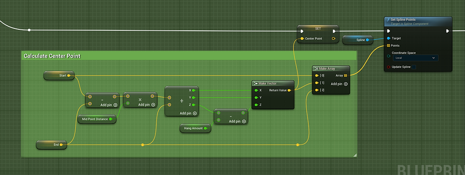Viewport: 465px width, 175px height.
Task: Select the SET node header
Action: coord(318,28)
